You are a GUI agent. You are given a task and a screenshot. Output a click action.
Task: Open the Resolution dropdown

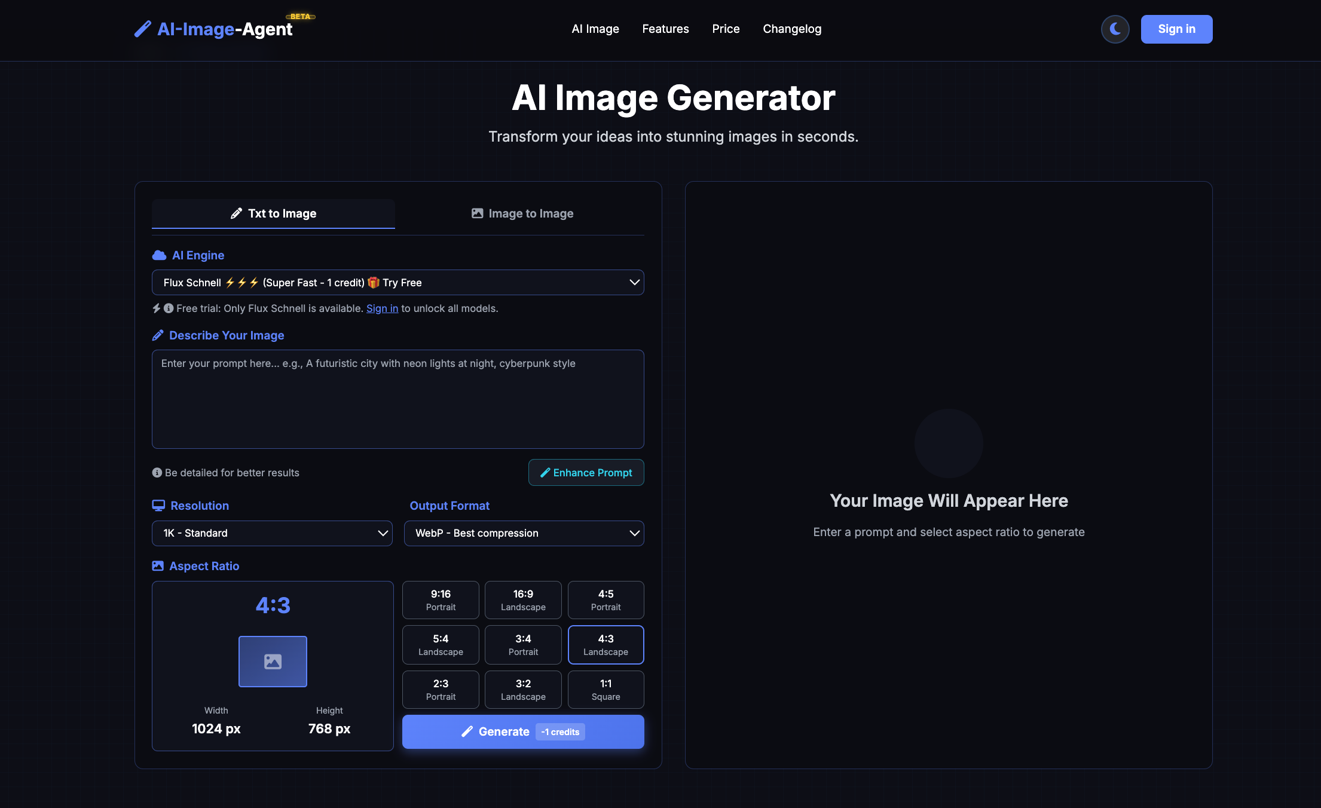(272, 533)
